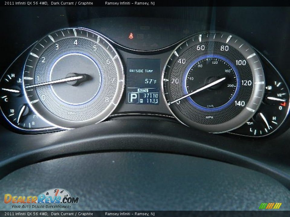Screen dimensions: 290x217
Task: Click "Ramsey Infiniti - Ramsey, NJ" footer caption
Action: point(130,214)
